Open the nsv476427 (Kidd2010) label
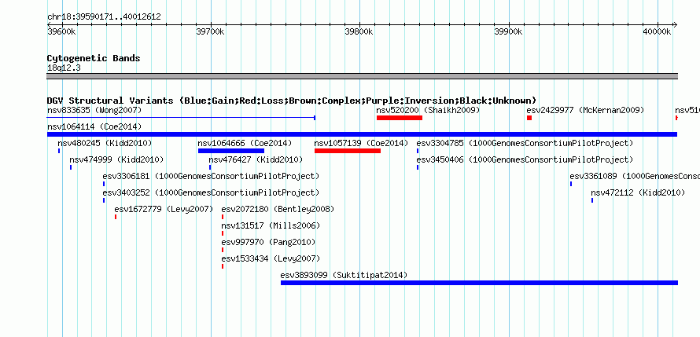Viewport: 700px width, 337px height. pyautogui.click(x=256, y=159)
